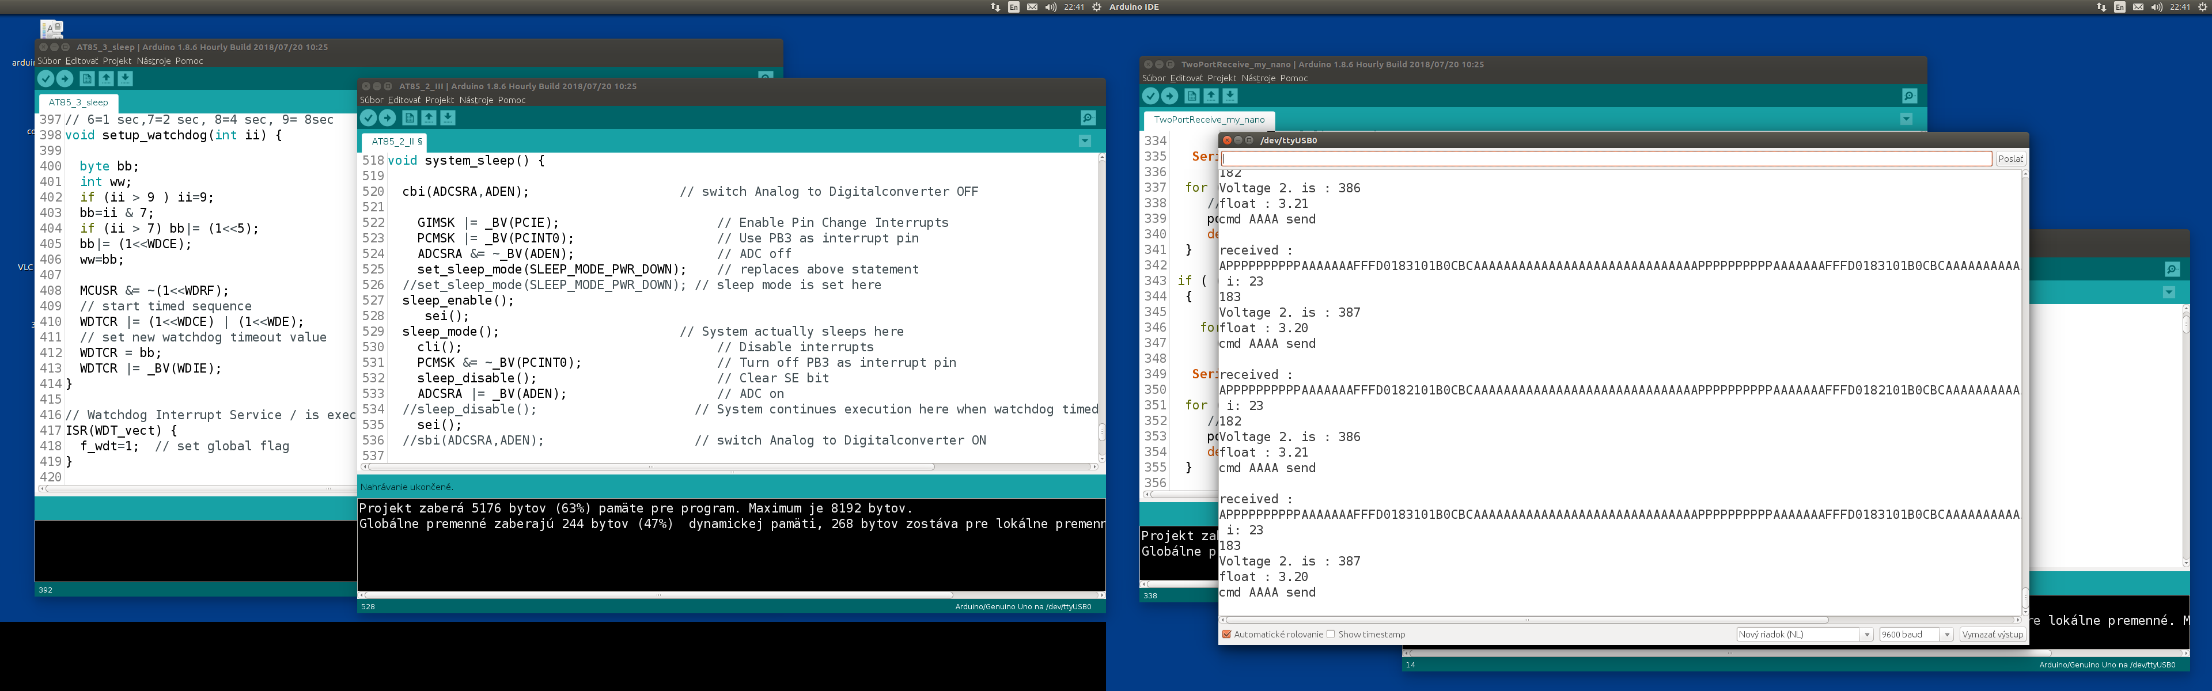Open Projekt menu in AT85_2_III window
This screenshot has height=691, width=2212.
click(x=440, y=100)
